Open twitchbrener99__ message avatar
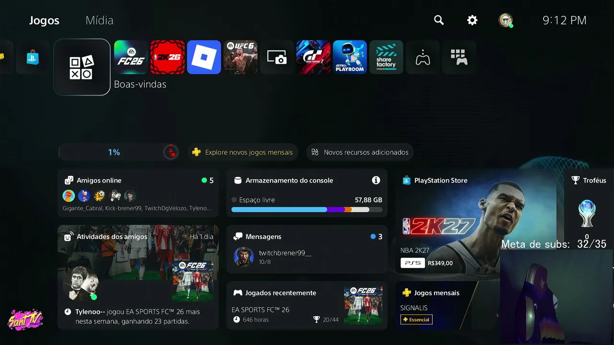 244,257
